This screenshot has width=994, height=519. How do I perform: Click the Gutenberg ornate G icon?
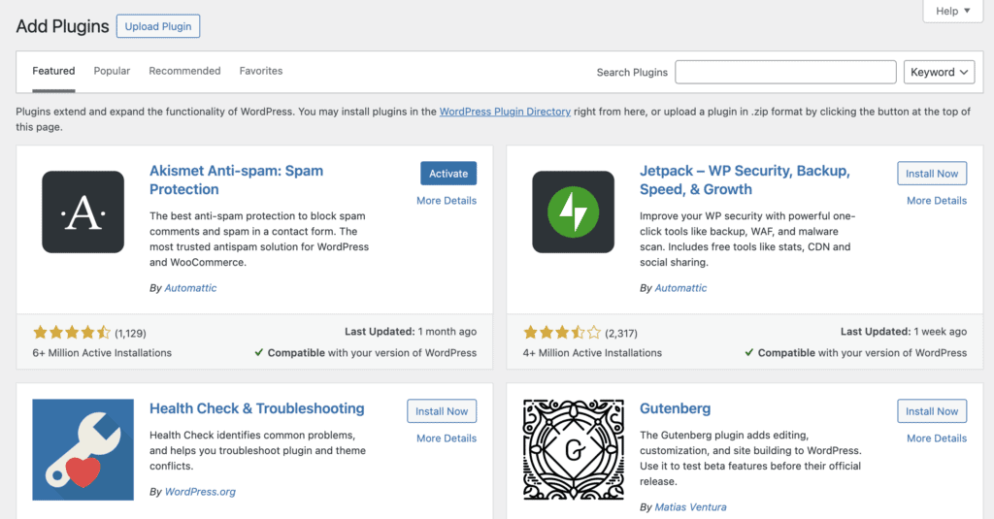point(573,449)
